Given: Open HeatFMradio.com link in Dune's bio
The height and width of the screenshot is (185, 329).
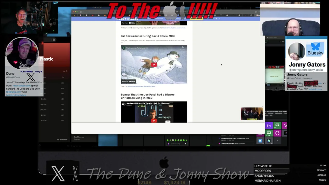Looking at the screenshot, I should click(x=21, y=86).
